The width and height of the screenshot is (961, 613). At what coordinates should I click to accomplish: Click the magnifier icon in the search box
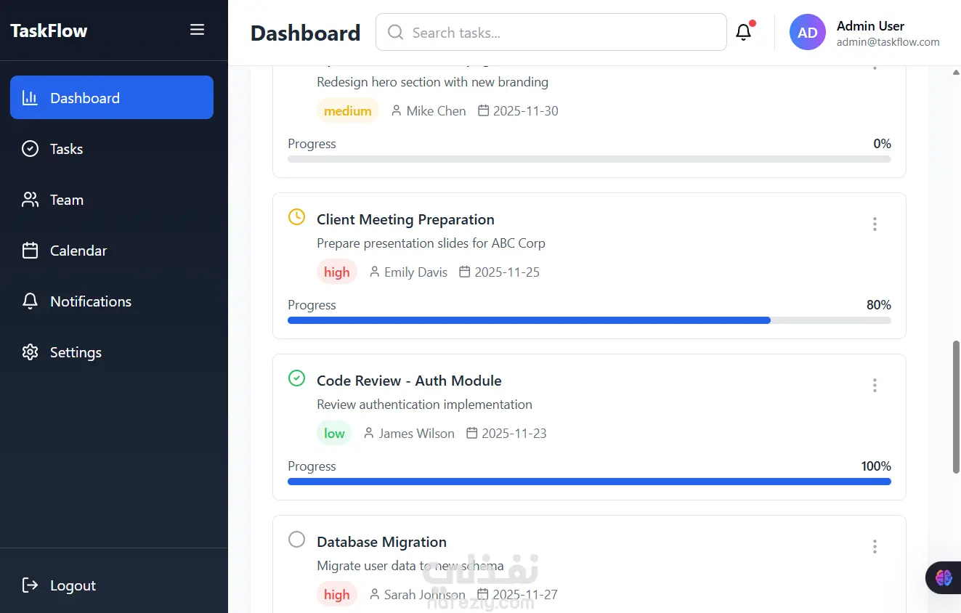tap(395, 32)
